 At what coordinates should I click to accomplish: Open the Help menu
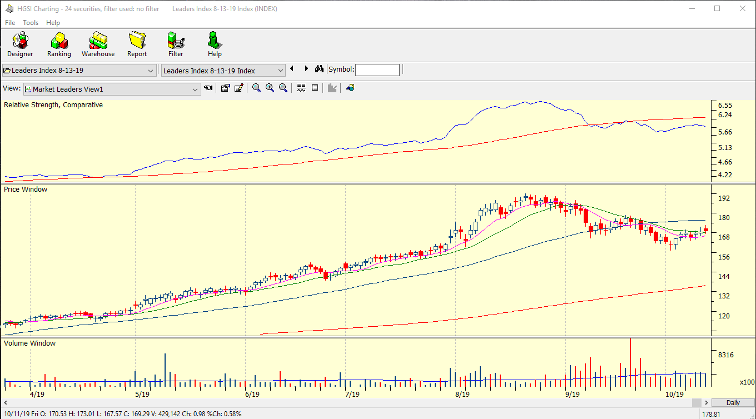pyautogui.click(x=53, y=23)
